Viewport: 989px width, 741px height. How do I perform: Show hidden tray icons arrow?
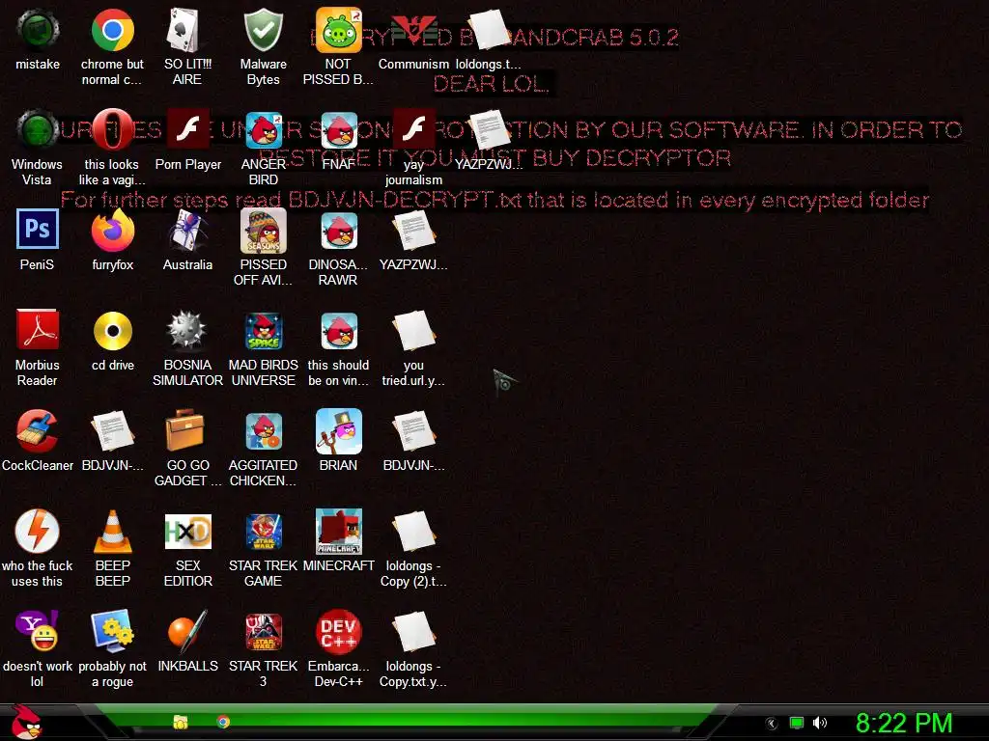click(772, 724)
